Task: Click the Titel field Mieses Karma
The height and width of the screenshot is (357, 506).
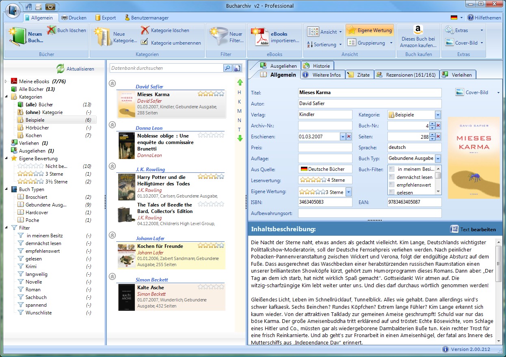Action: pos(370,92)
